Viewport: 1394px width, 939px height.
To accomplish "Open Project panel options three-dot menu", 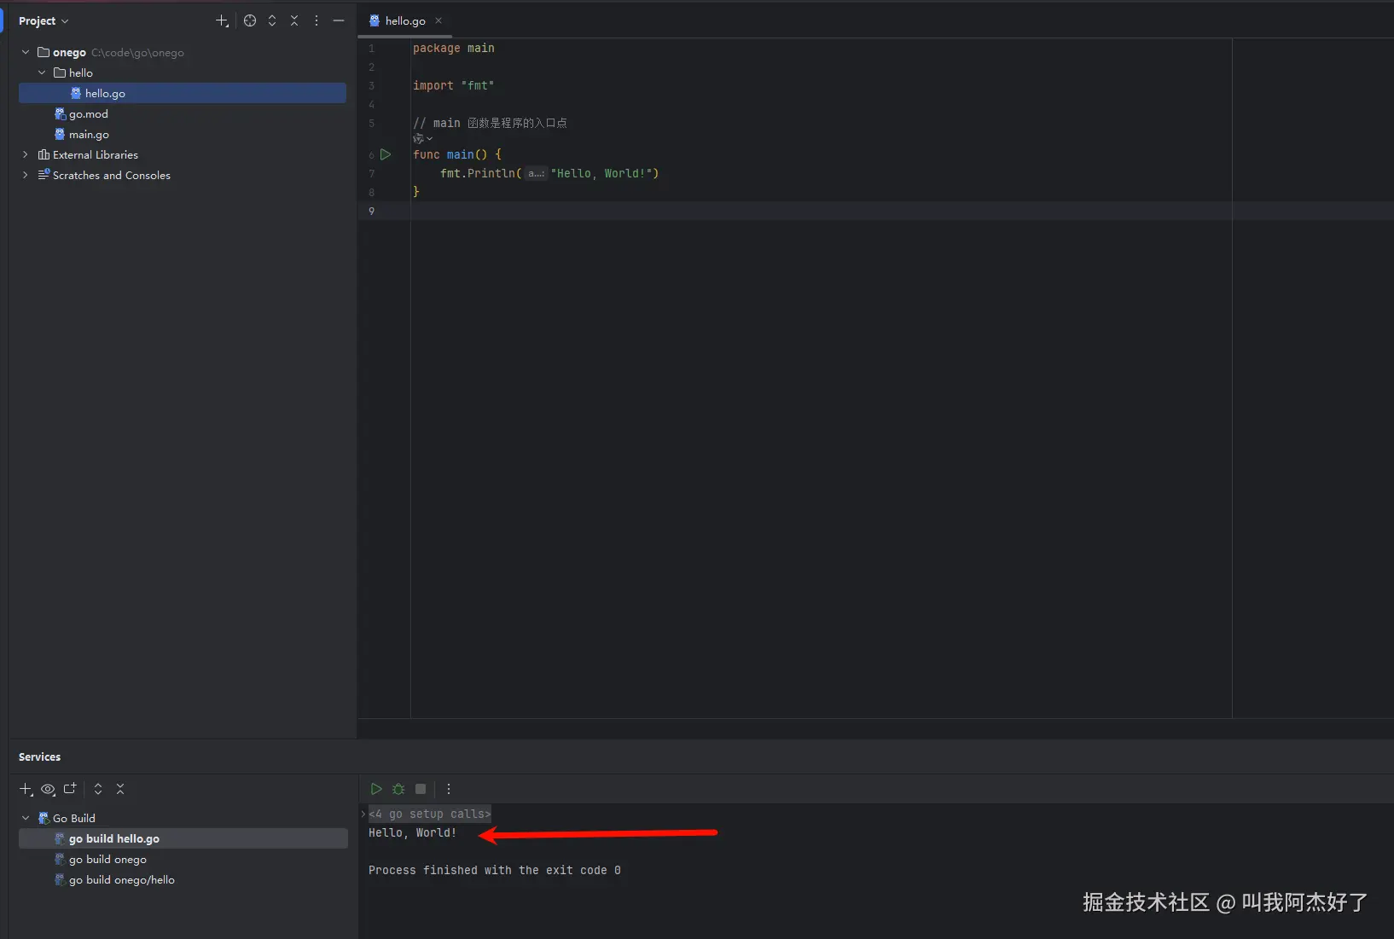I will (x=317, y=20).
